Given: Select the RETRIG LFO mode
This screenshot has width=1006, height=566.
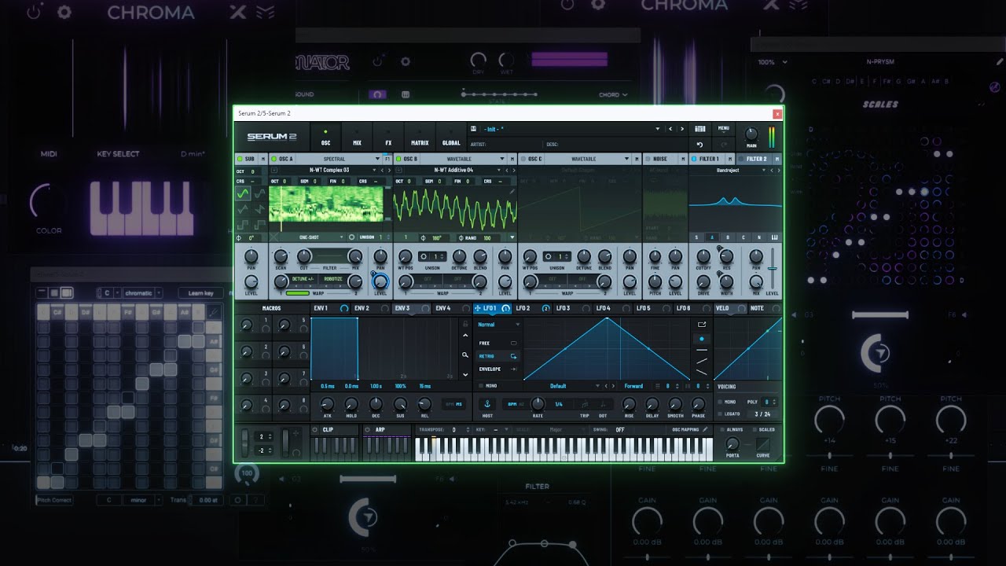Looking at the screenshot, I should [497, 356].
